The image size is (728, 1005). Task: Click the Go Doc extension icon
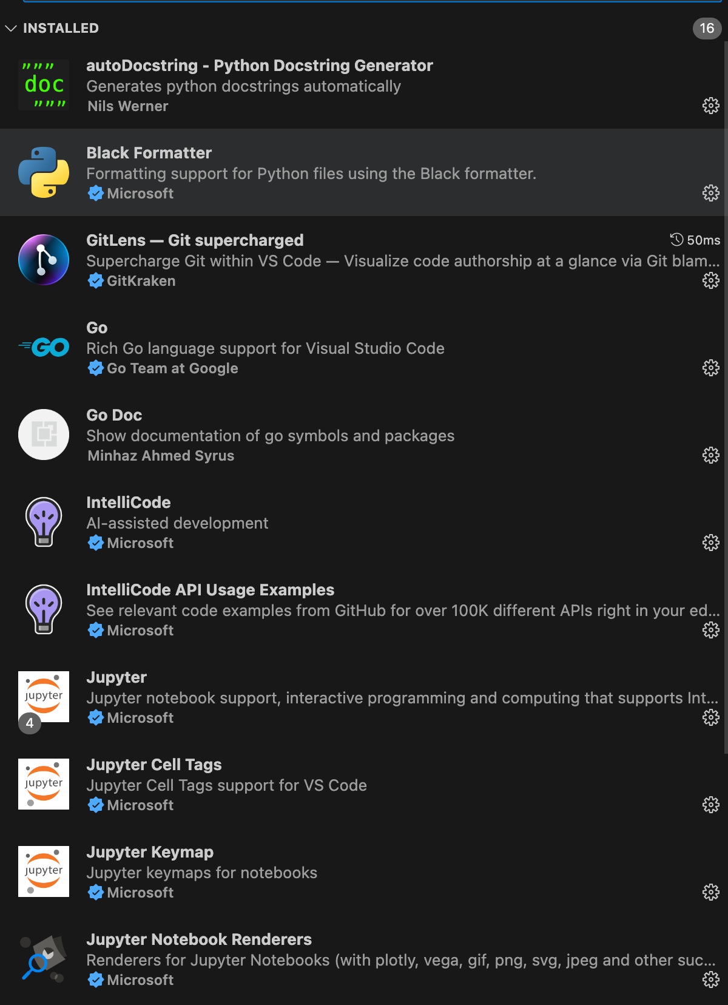tap(43, 435)
